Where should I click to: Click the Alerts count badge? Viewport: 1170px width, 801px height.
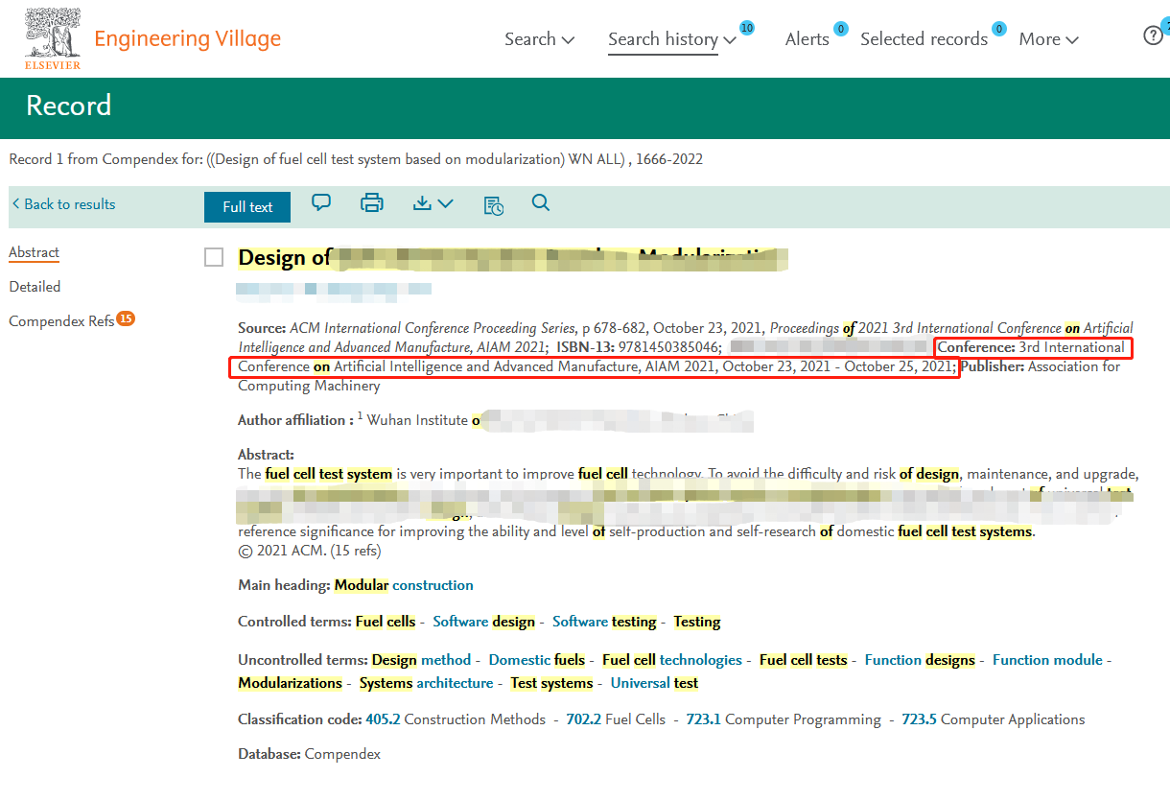pyautogui.click(x=841, y=29)
